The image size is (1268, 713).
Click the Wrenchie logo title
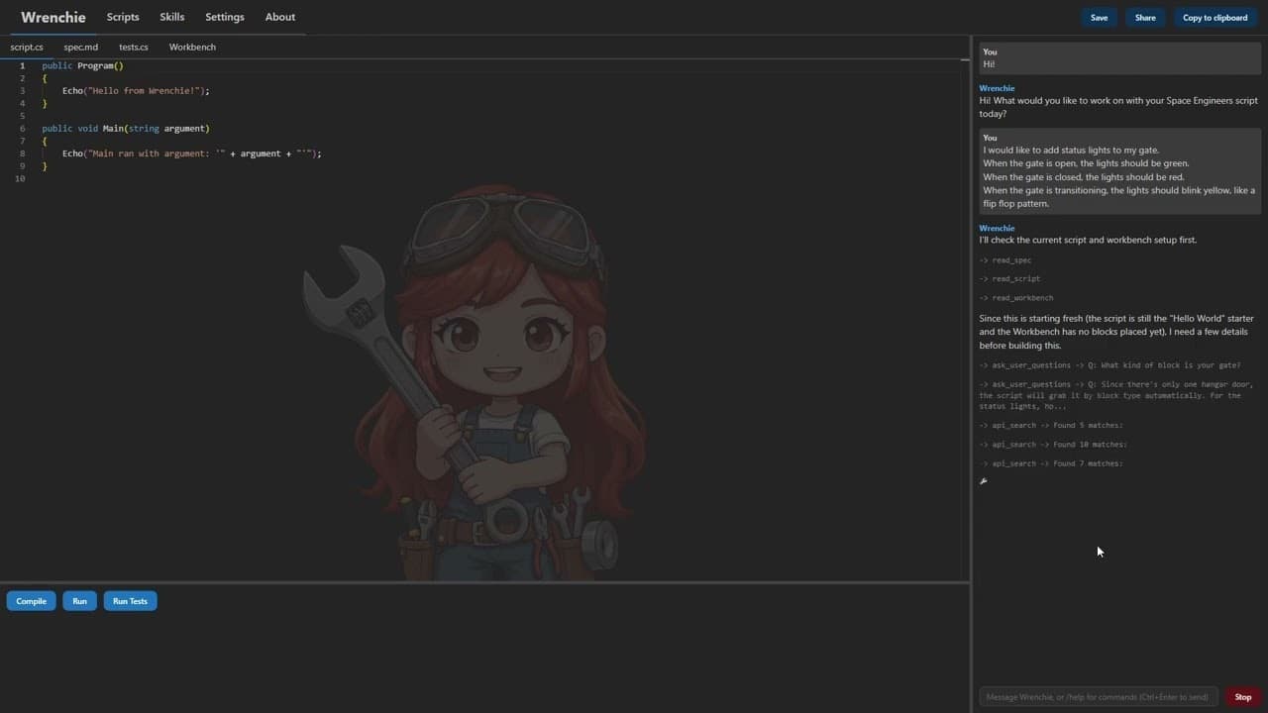tap(53, 17)
